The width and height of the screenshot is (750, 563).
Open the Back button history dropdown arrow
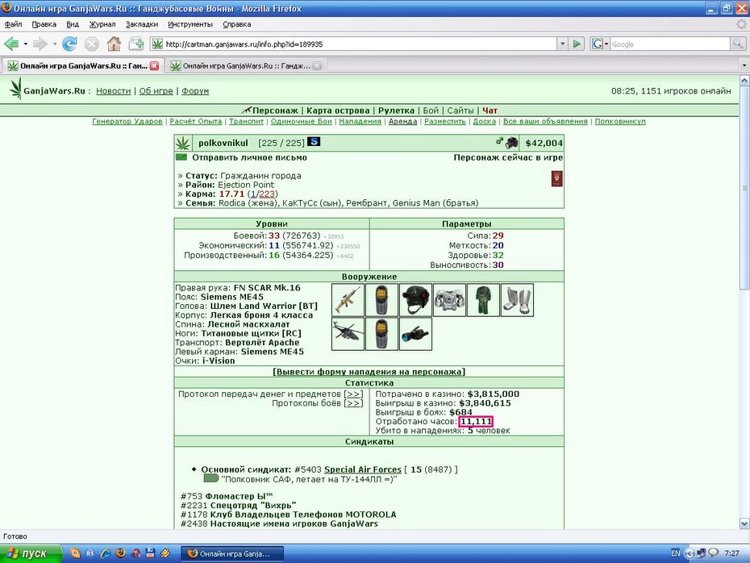tap(25, 44)
